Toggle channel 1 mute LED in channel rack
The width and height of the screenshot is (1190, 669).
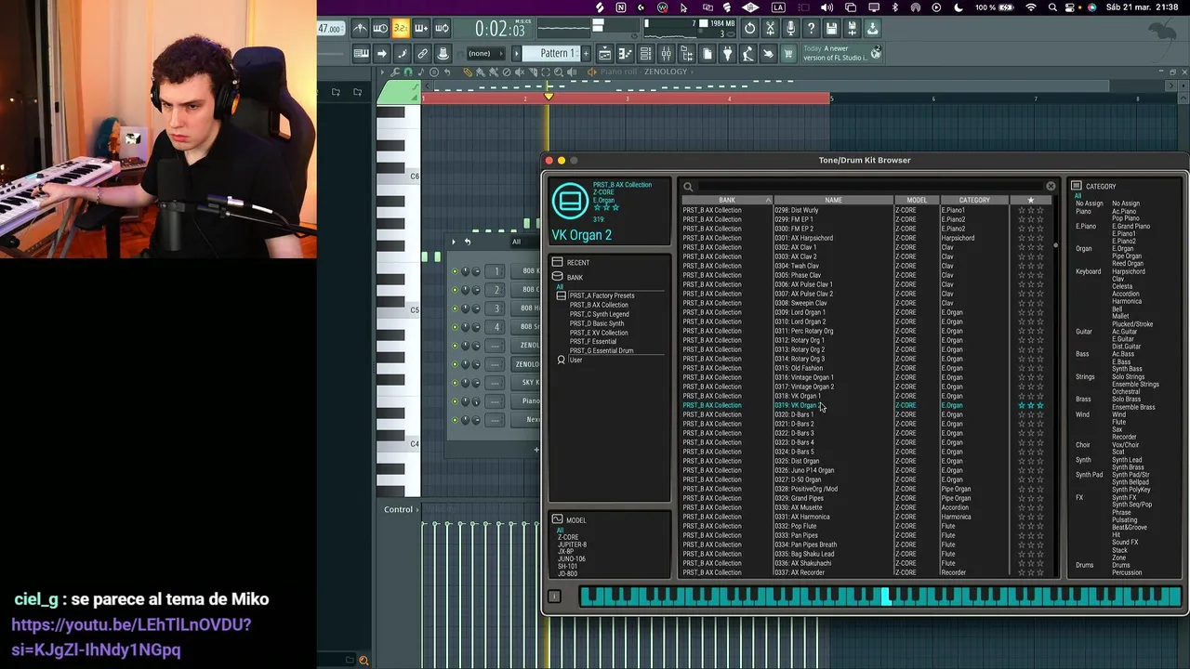click(455, 270)
